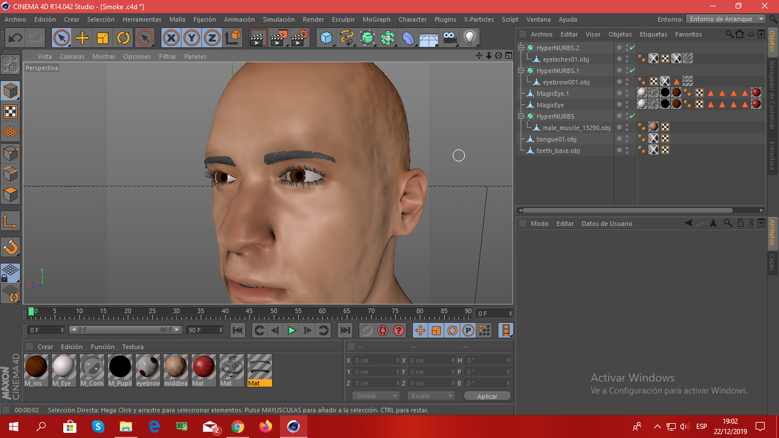This screenshot has width=779, height=438.
Task: Activate the Scale tool
Action: (x=103, y=38)
